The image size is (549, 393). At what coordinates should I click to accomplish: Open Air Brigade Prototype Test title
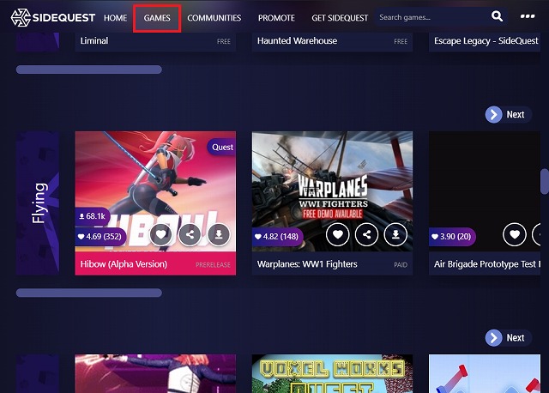point(486,264)
